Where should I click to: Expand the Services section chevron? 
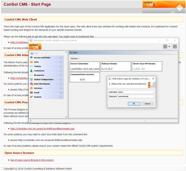coord(61,88)
